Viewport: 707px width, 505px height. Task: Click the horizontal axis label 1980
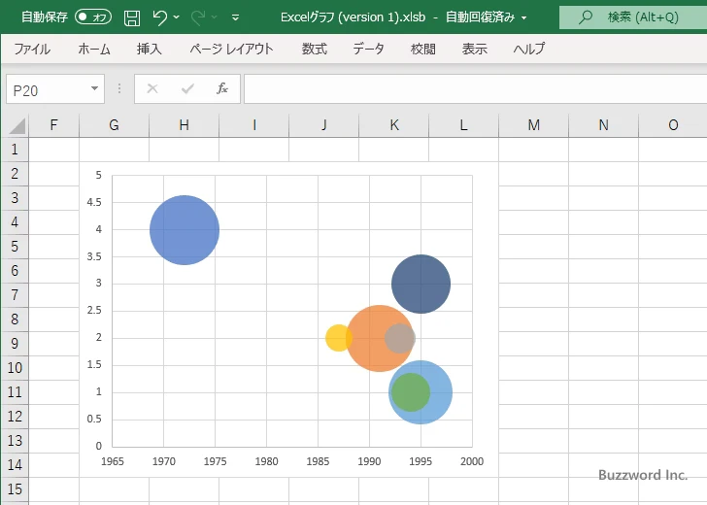pyautogui.click(x=266, y=461)
